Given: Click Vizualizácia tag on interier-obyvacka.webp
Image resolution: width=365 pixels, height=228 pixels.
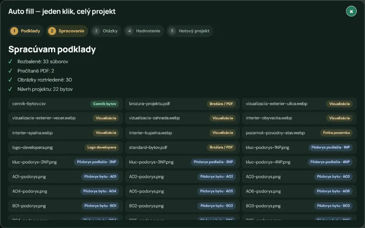Looking at the screenshot, I should [x=339, y=118].
